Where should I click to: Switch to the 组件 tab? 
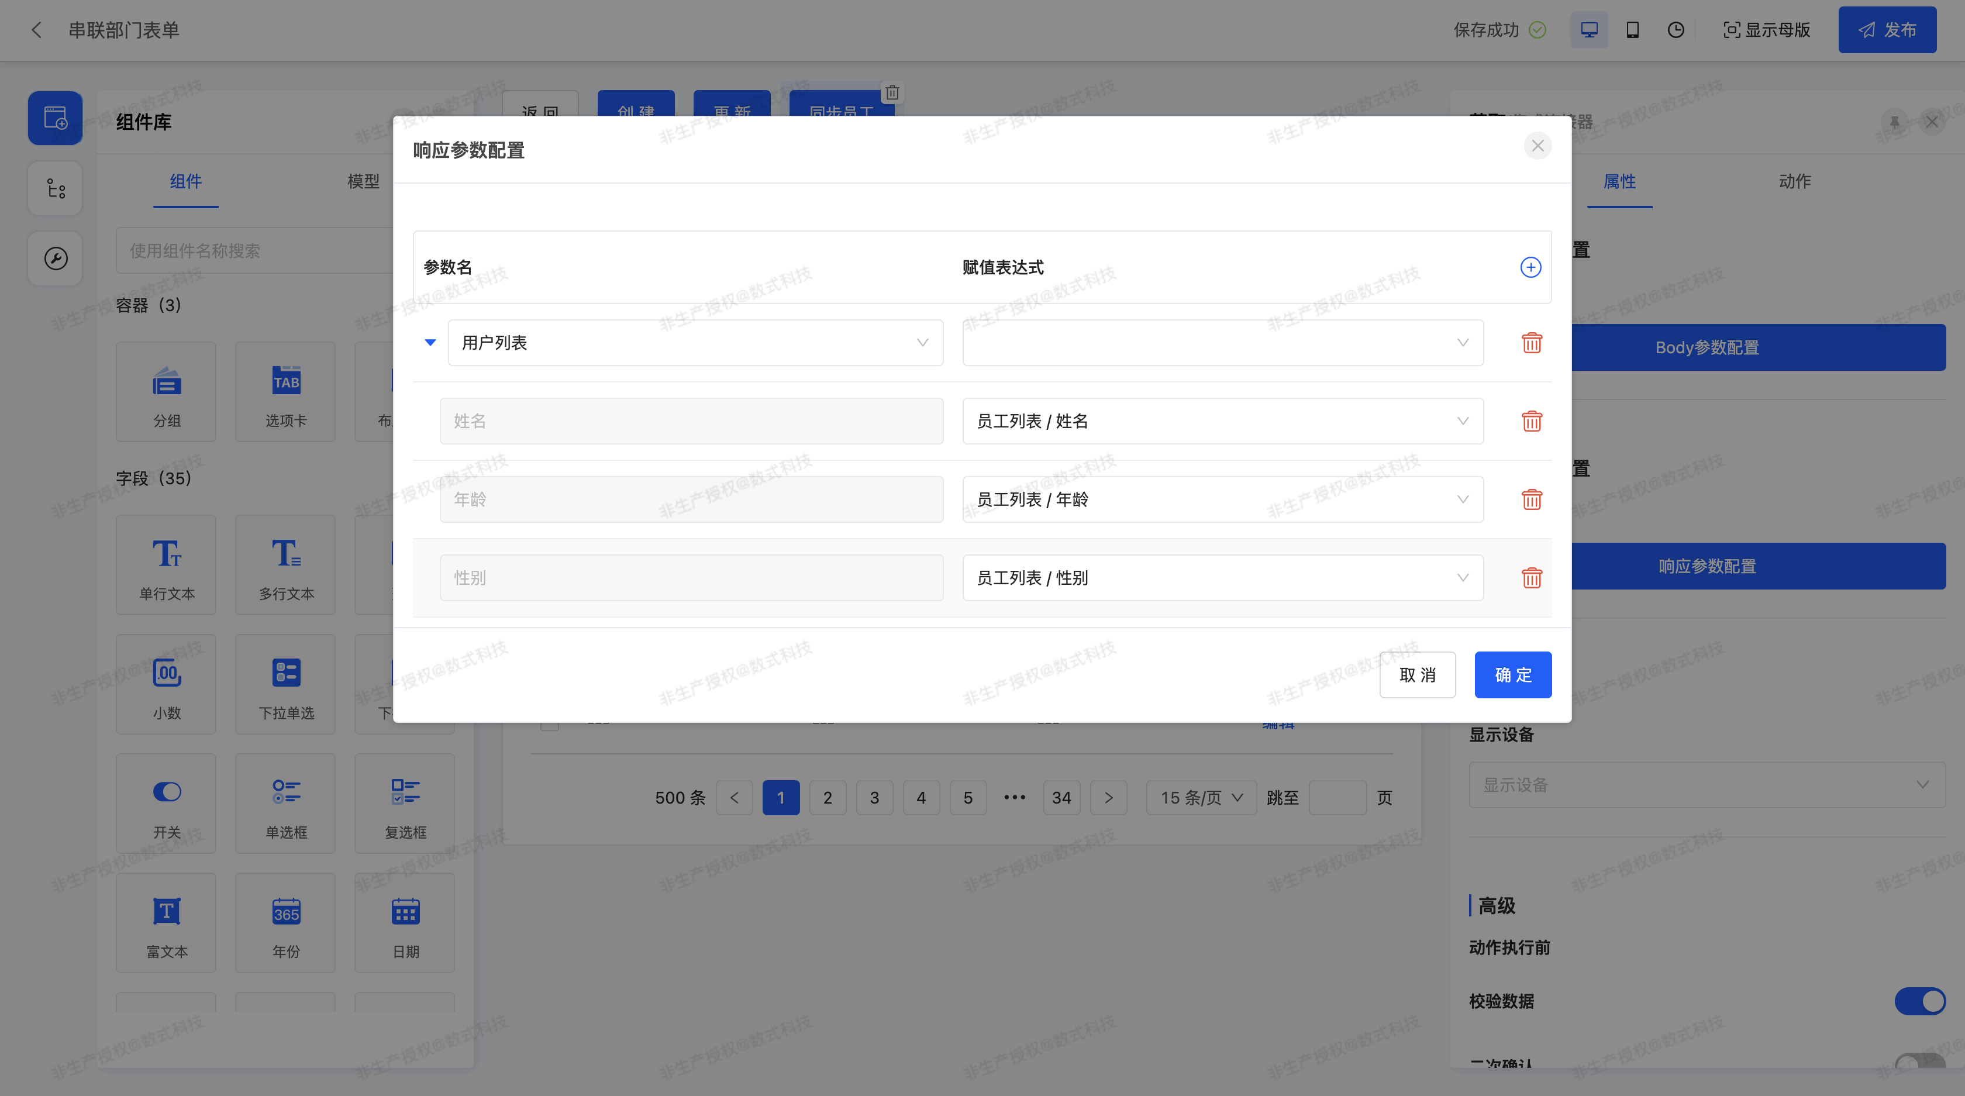(185, 181)
